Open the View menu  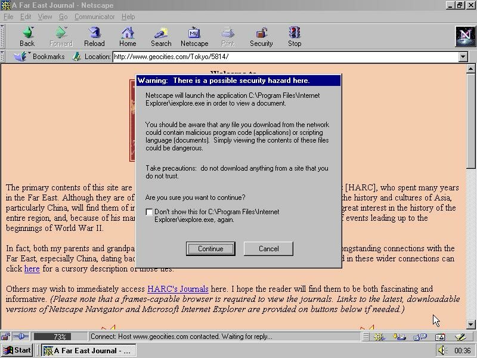coord(45,17)
